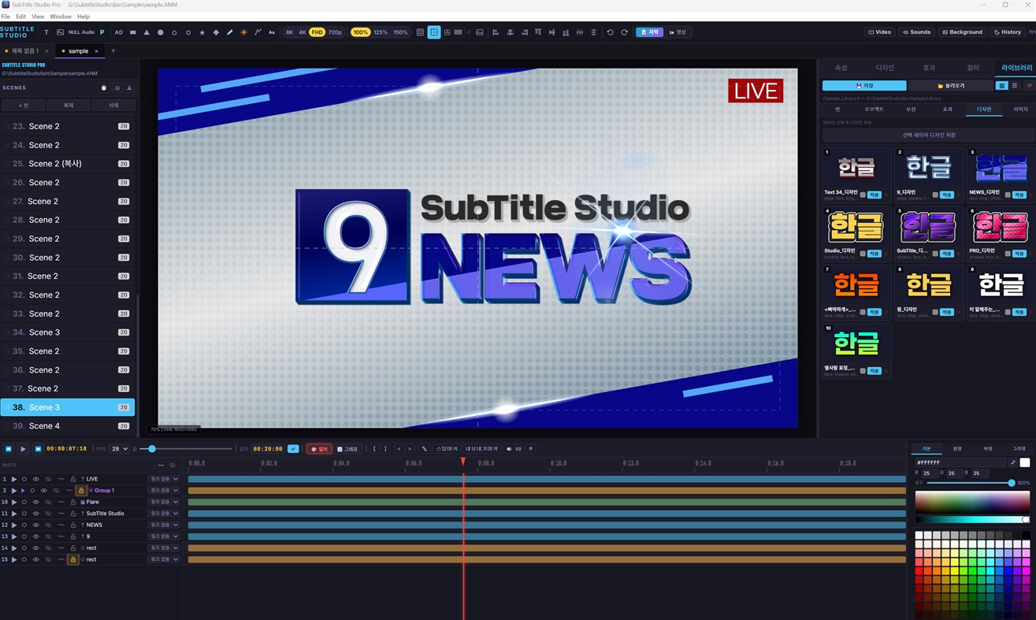
Task: Toggle lock on SubTitle Studio layer
Action: (x=73, y=514)
